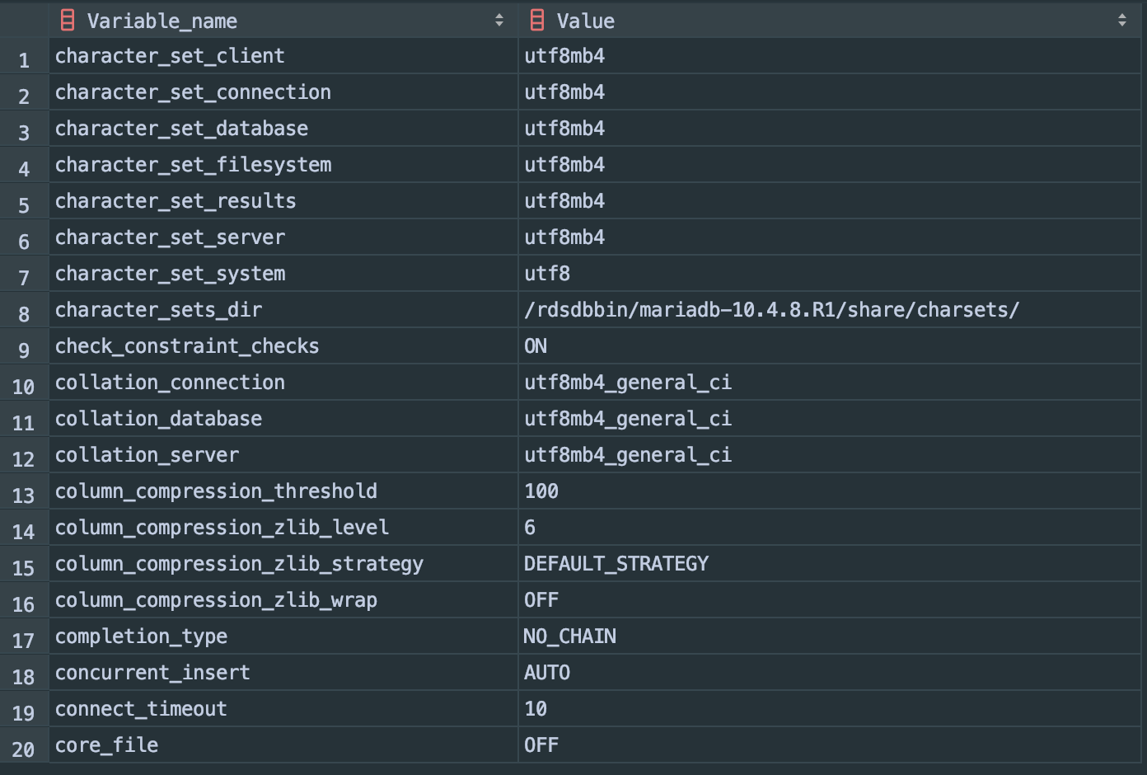Click the 100 value of column_compression_threshold
Viewport: 1147px width, 775px height.
[x=541, y=491]
